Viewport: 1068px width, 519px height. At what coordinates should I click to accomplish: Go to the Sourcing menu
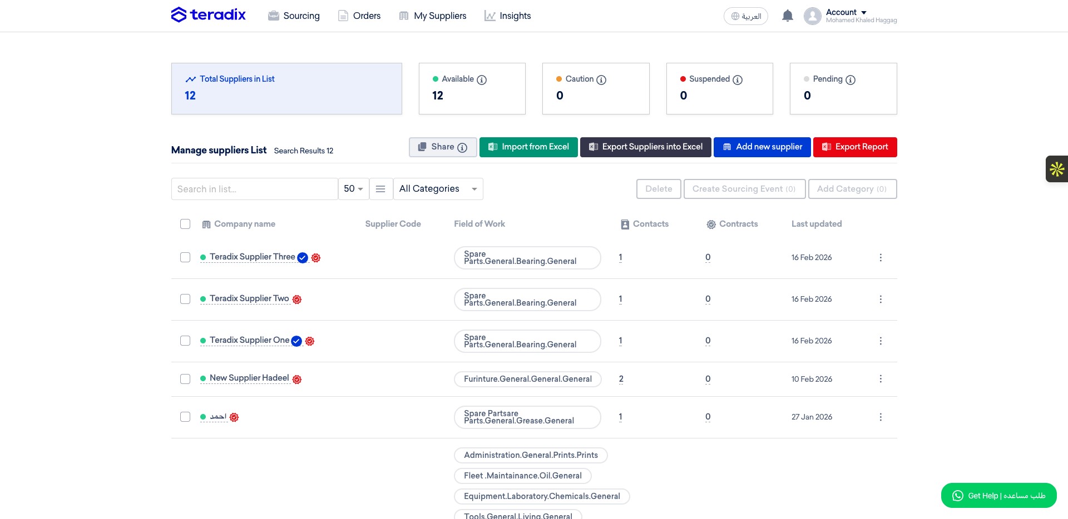pyautogui.click(x=294, y=16)
